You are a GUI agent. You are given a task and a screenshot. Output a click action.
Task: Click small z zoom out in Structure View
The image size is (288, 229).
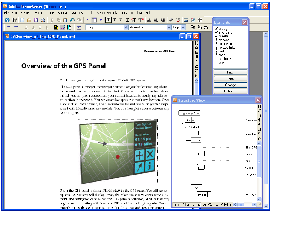pos(217,204)
